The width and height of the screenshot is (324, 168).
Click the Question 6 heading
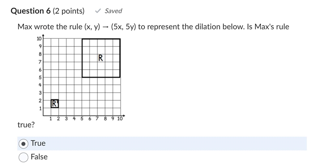coord(31,11)
